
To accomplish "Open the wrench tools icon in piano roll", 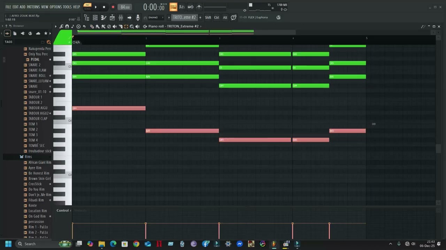I will 61,26.
